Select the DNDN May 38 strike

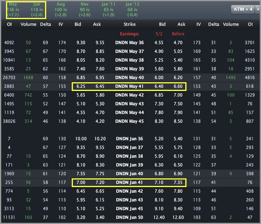click(x=130, y=60)
